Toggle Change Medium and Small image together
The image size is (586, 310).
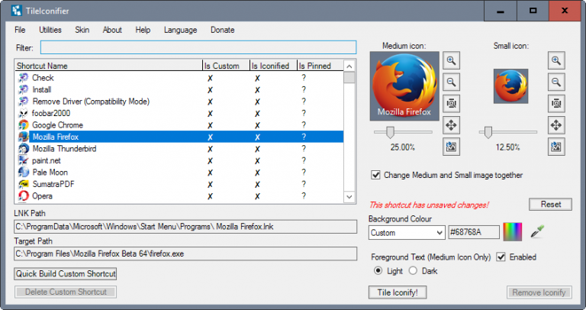[x=375, y=175]
